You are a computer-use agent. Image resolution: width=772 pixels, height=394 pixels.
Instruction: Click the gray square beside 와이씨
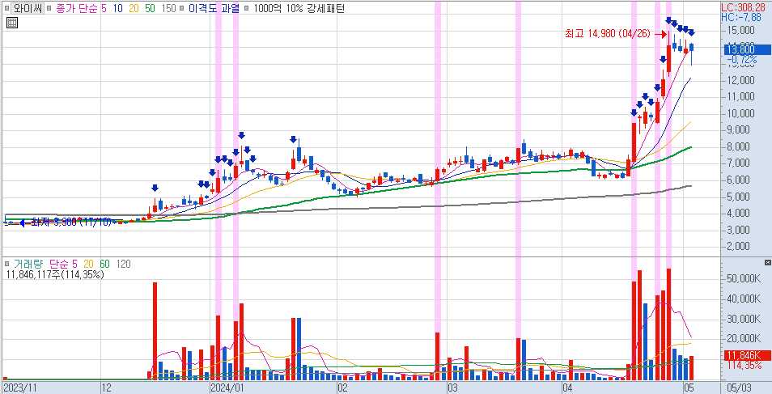tap(7, 9)
